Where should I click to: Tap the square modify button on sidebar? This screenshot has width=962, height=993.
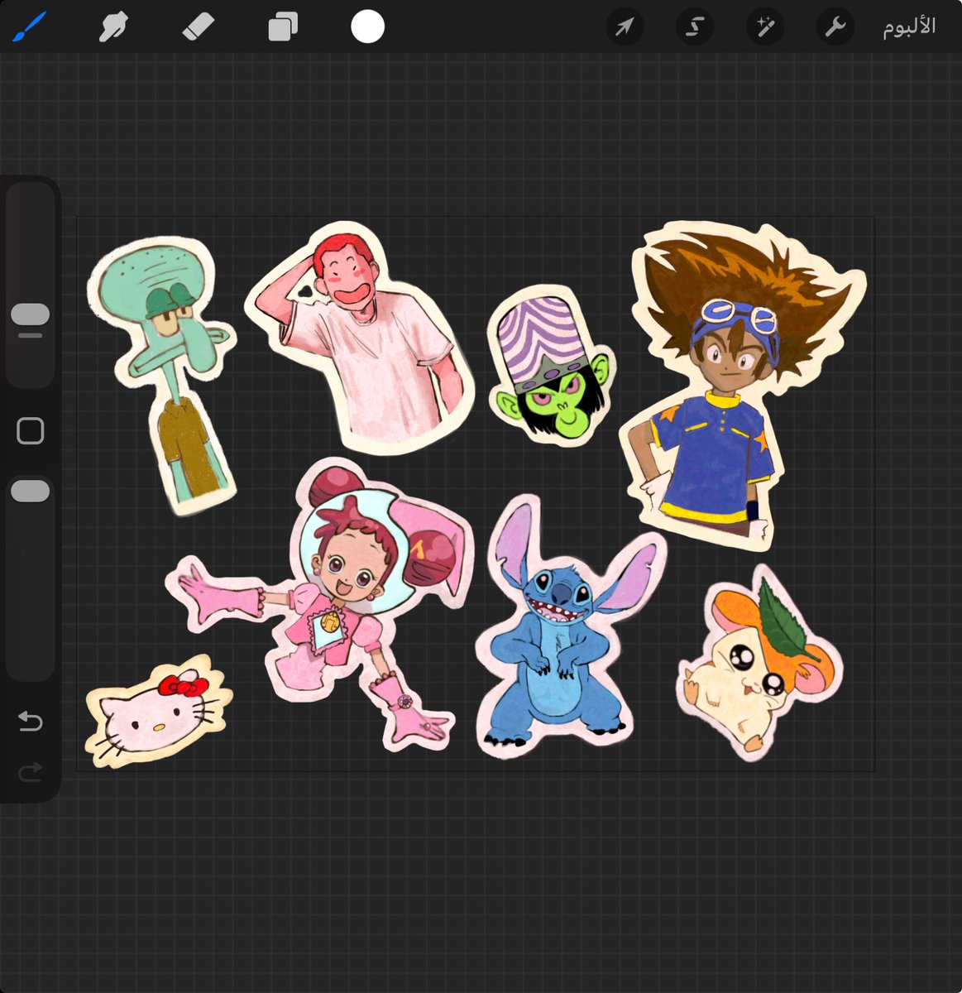(x=31, y=430)
